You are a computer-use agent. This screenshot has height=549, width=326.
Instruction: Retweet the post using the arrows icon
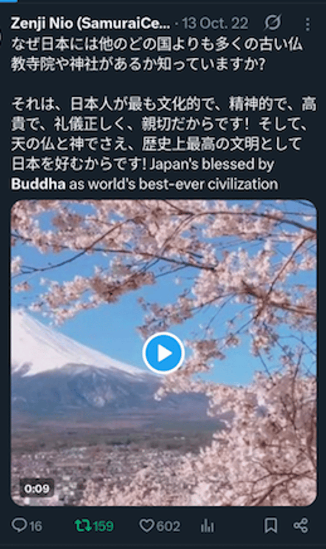click(x=82, y=526)
